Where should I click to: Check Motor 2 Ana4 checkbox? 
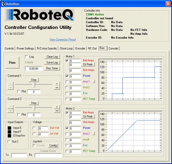click(x=67, y=140)
